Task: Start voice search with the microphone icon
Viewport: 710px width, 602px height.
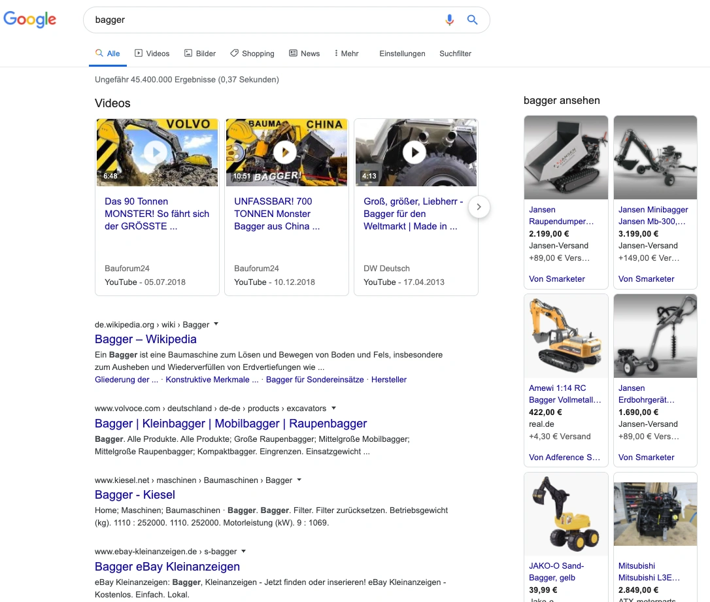Action: (x=449, y=20)
